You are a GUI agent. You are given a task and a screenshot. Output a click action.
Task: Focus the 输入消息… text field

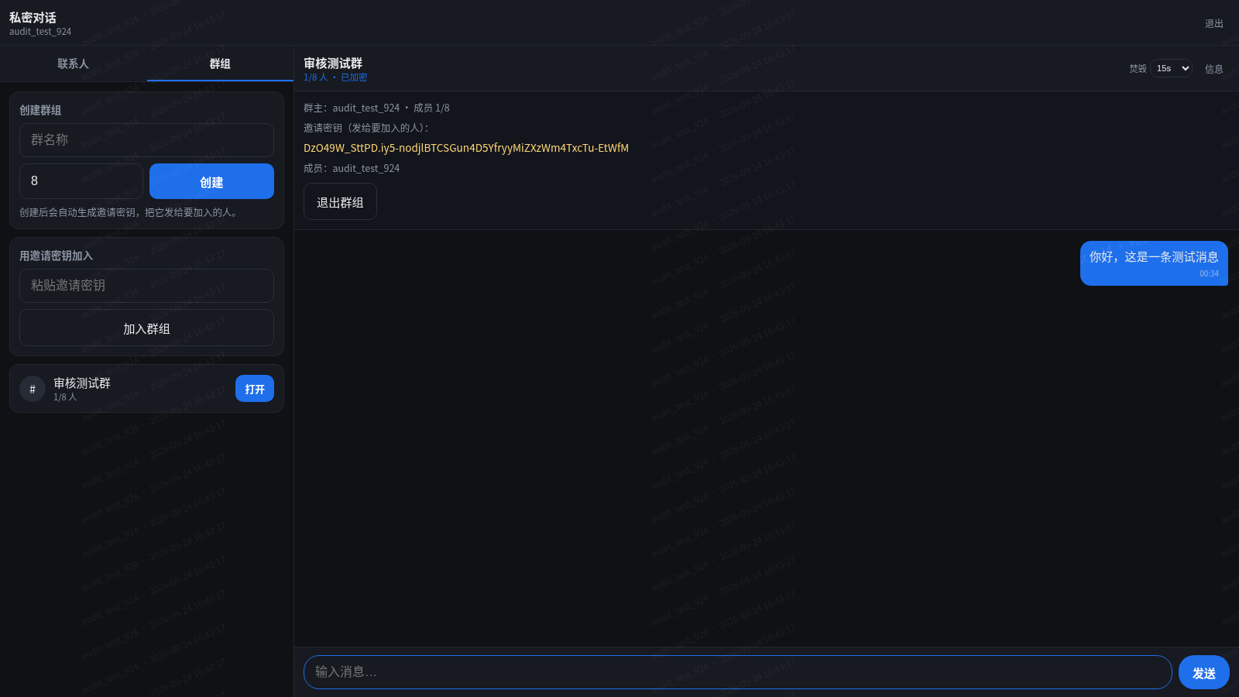pos(737,672)
